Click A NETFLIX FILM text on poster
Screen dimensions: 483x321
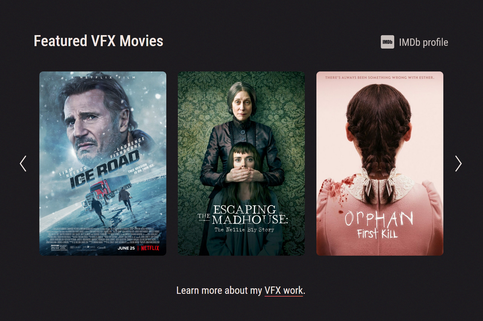pyautogui.click(x=103, y=78)
